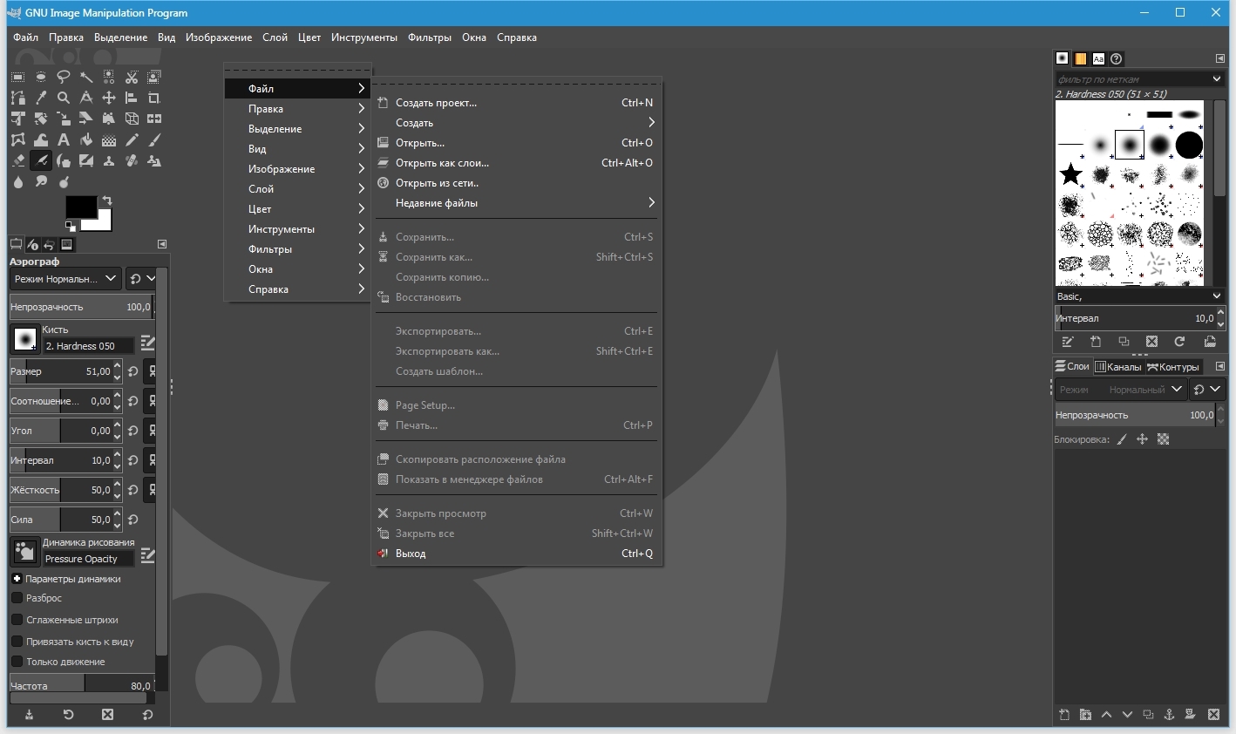
Task: Pick the Zoom magnifier tool
Action: click(64, 98)
